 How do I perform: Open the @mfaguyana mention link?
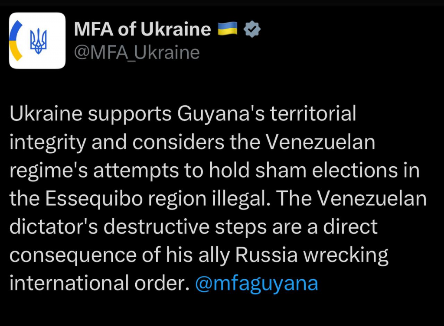(257, 284)
